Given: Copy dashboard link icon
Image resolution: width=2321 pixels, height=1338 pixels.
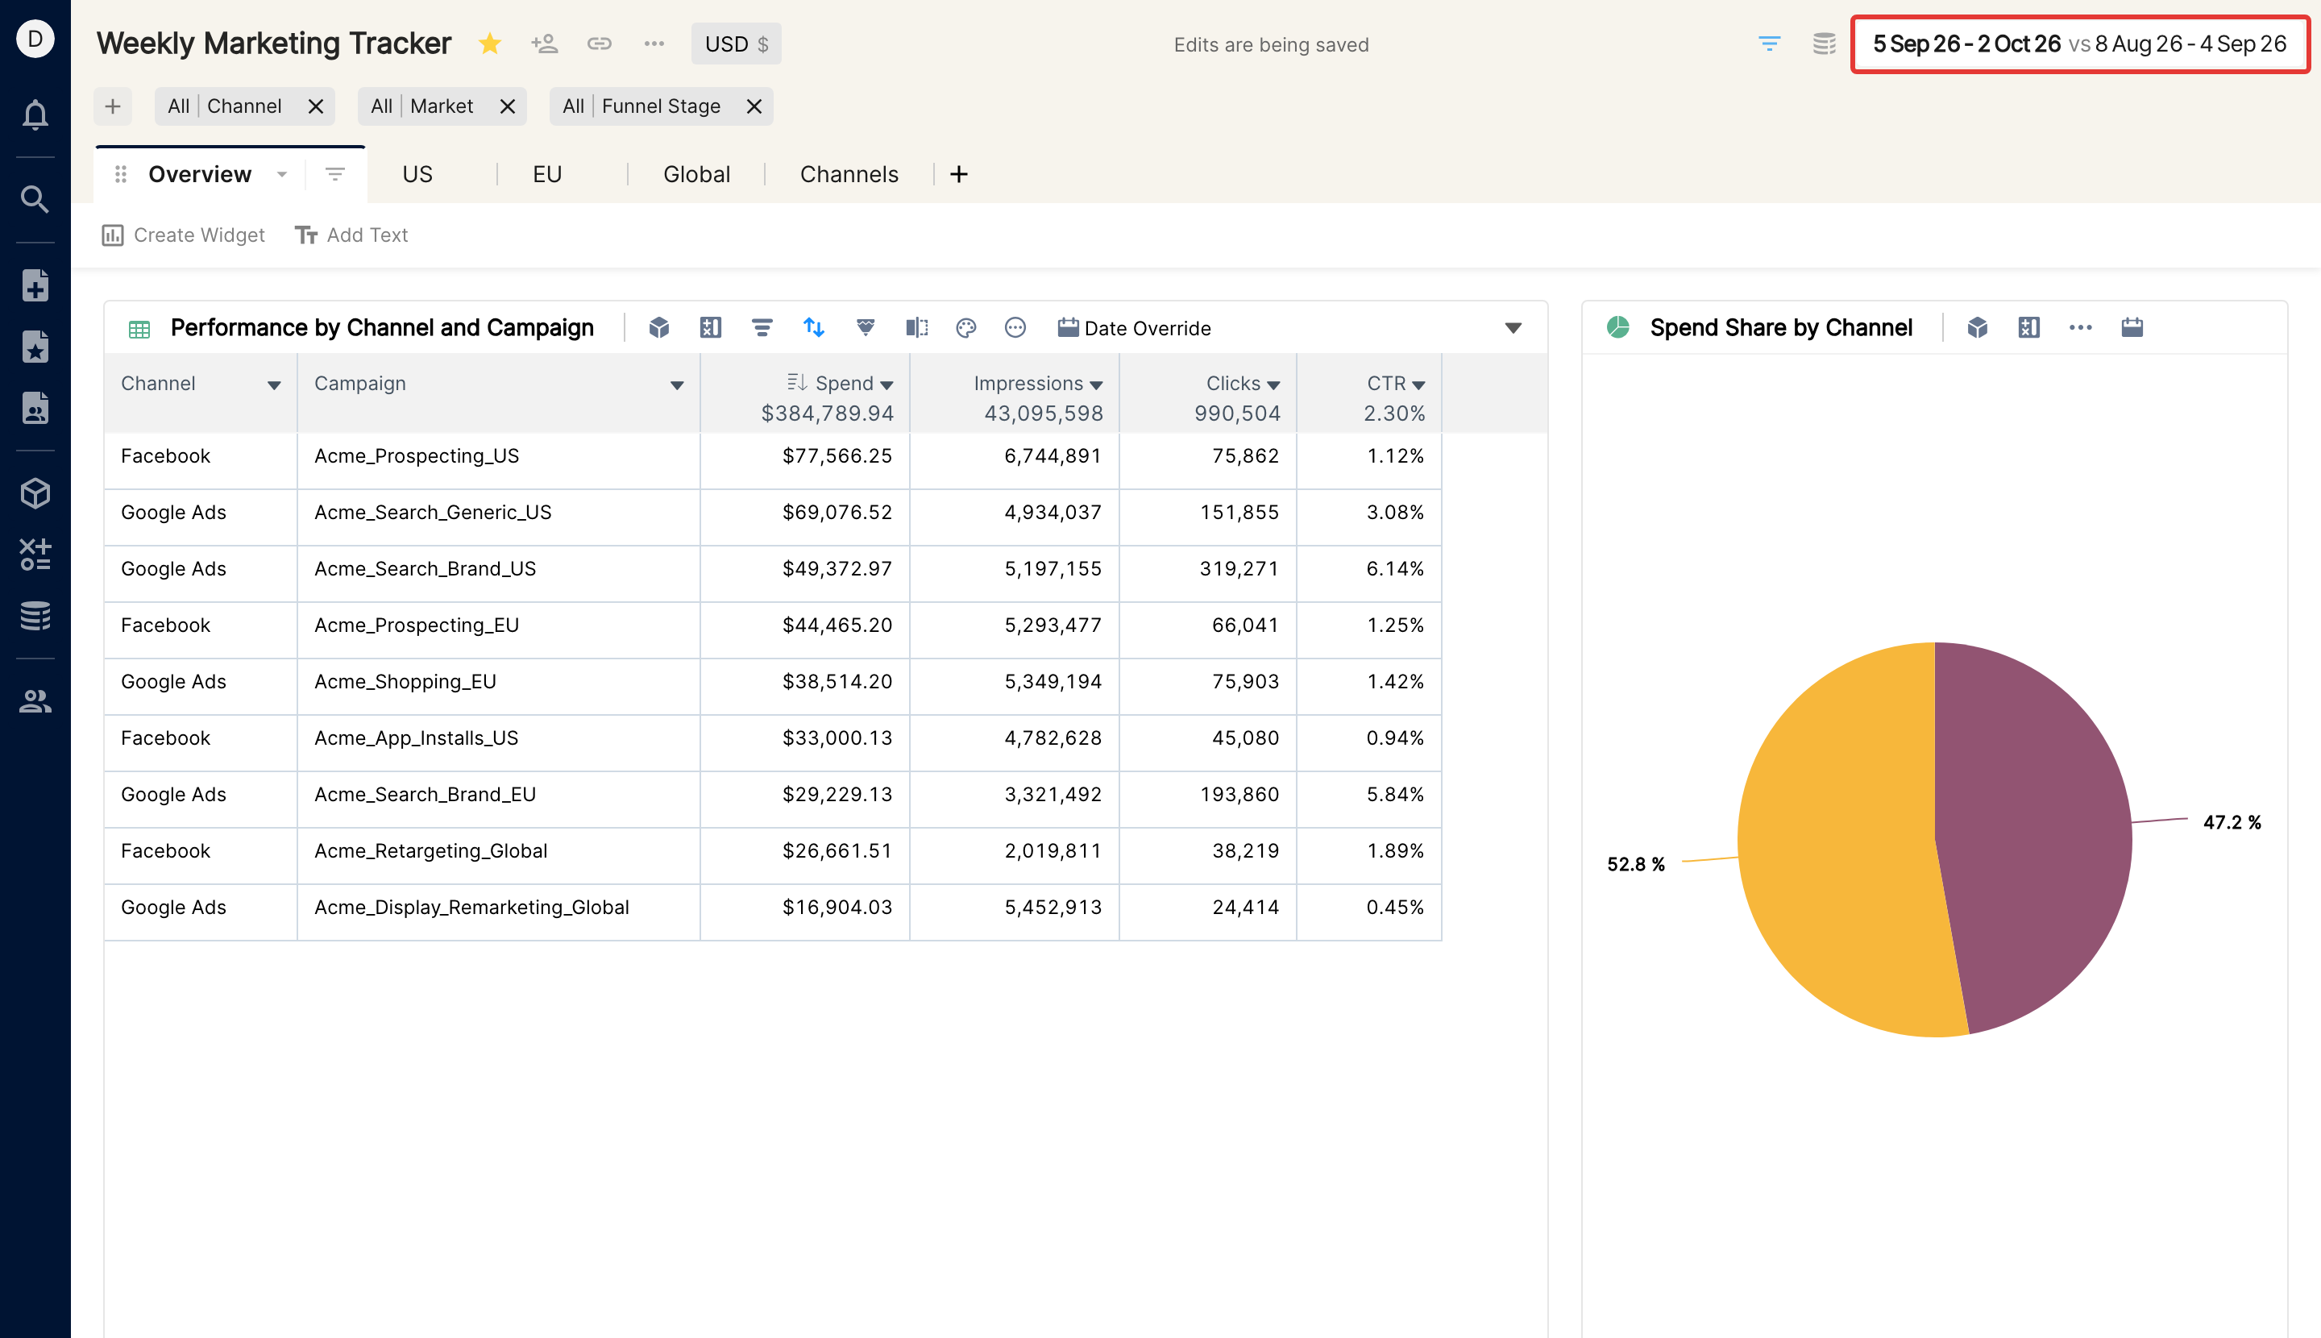Looking at the screenshot, I should pyautogui.click(x=599, y=44).
